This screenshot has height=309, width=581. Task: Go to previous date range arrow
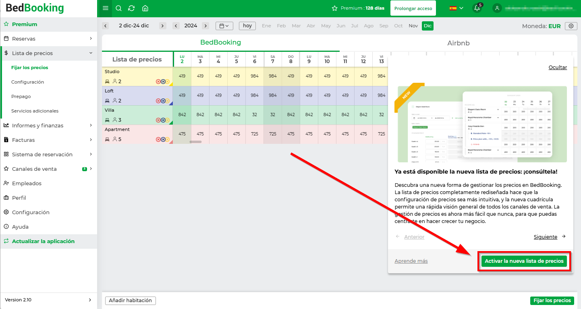pyautogui.click(x=106, y=26)
